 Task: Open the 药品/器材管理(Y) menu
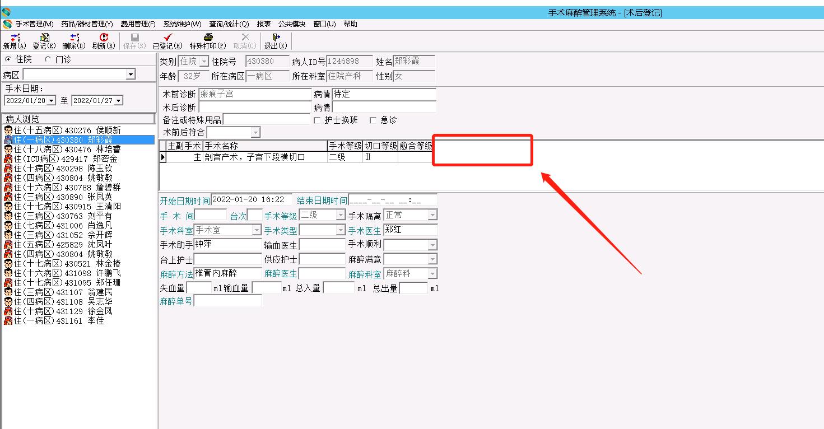(87, 24)
